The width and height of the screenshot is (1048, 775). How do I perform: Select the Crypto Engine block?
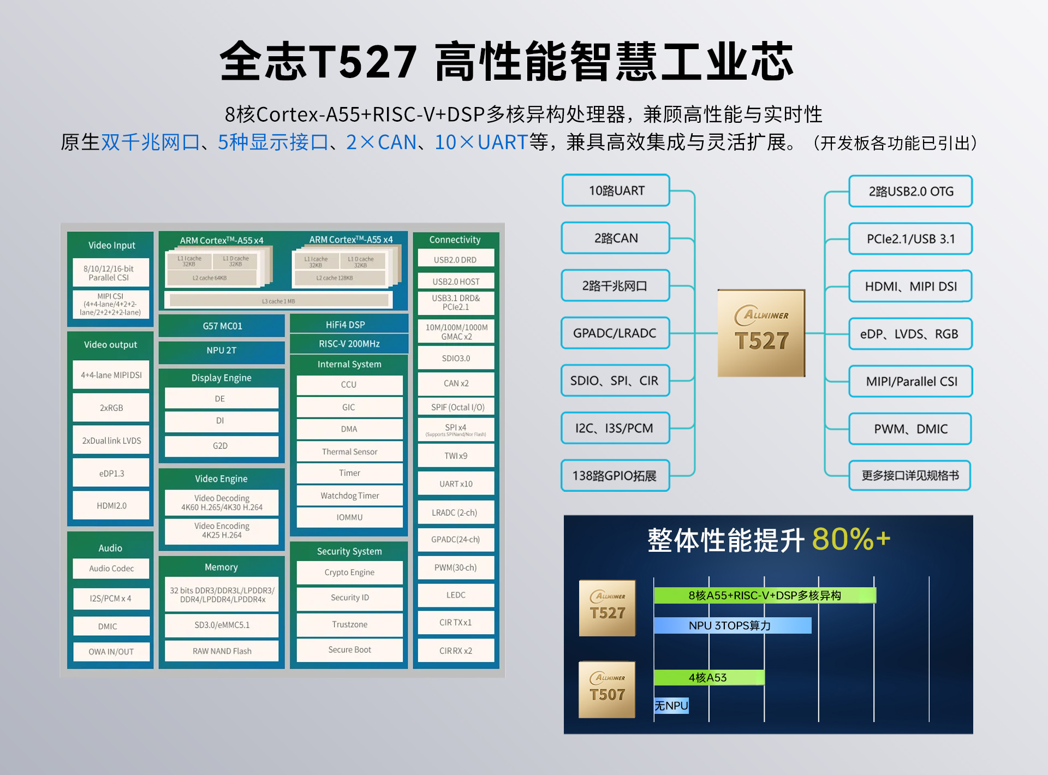click(x=349, y=573)
